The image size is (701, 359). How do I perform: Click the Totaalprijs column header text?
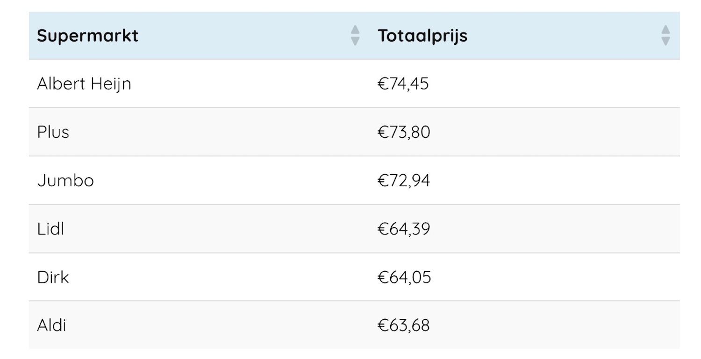(422, 36)
